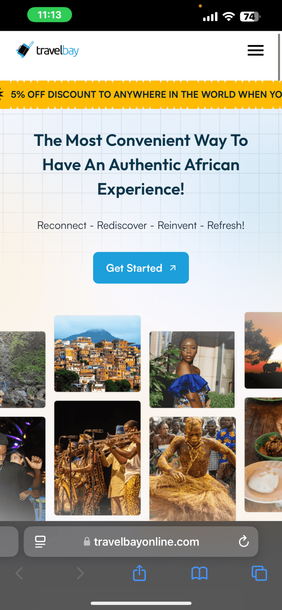Open the hamburger navigation menu
Image resolution: width=282 pixels, height=610 pixels.
pyautogui.click(x=255, y=51)
